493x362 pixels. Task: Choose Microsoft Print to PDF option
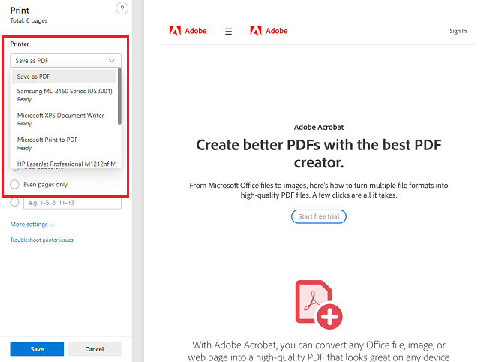(x=64, y=143)
